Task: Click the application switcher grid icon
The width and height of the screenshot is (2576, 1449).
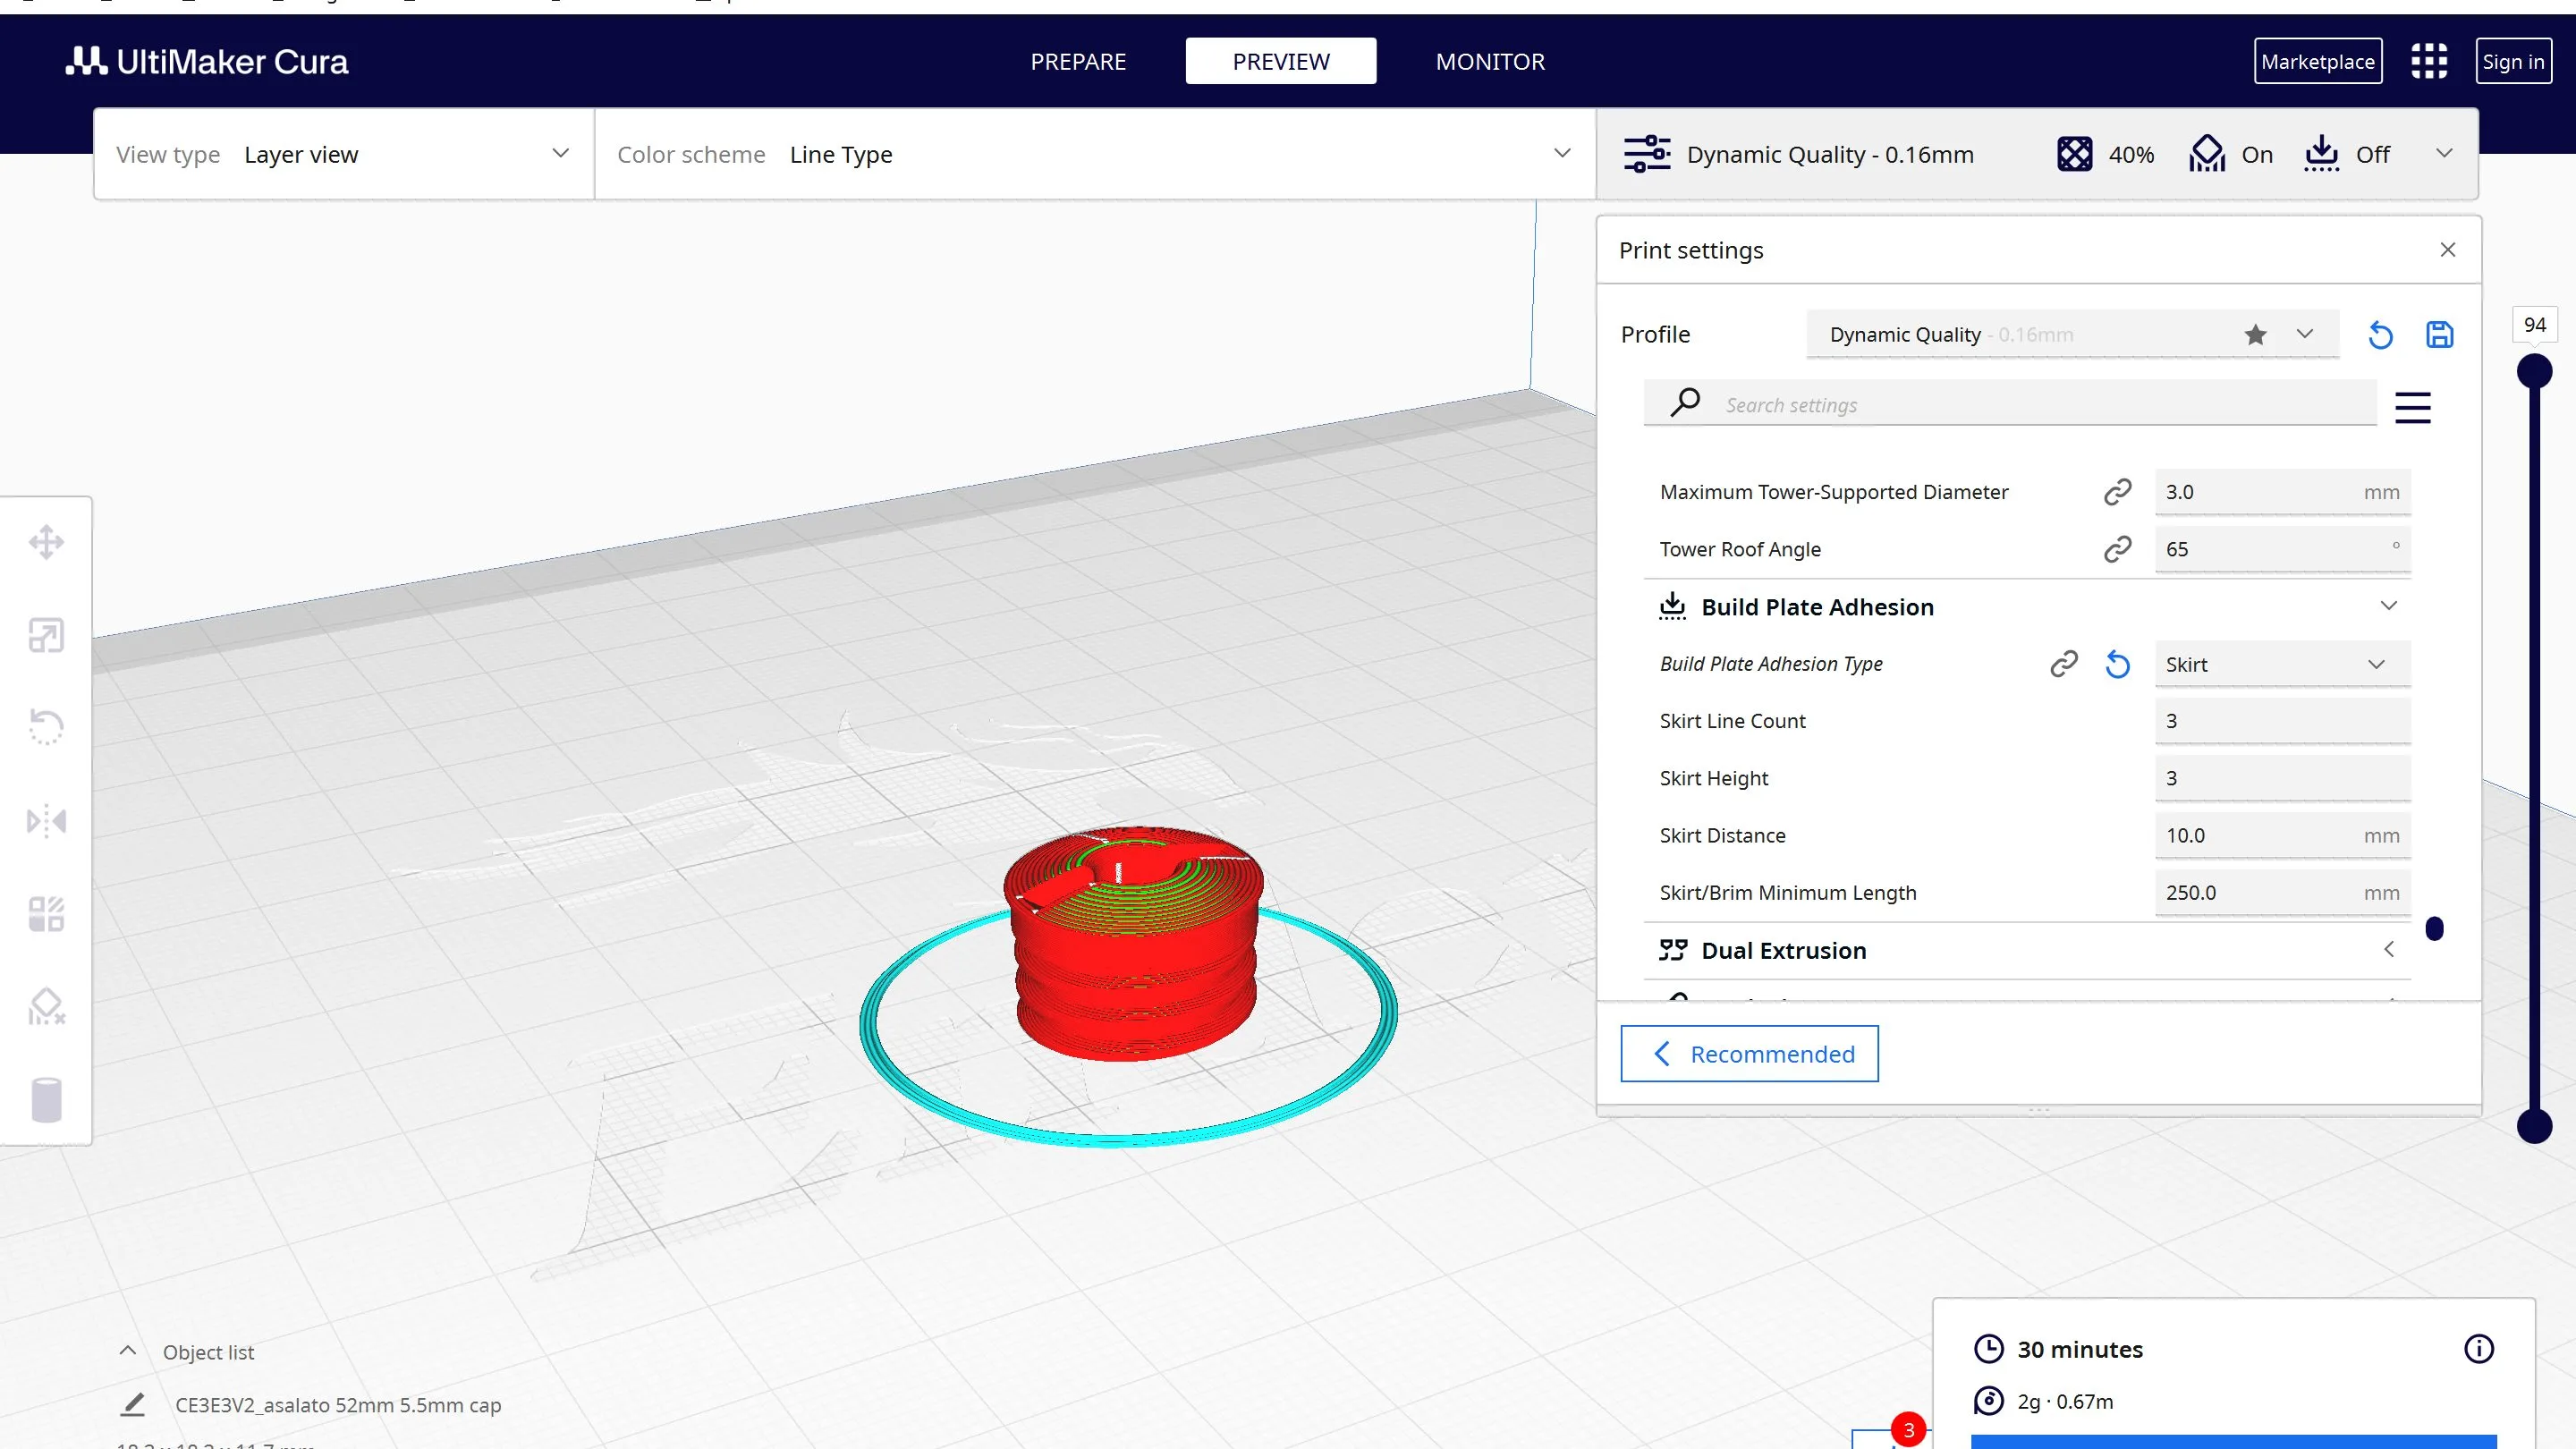Action: [2429, 61]
